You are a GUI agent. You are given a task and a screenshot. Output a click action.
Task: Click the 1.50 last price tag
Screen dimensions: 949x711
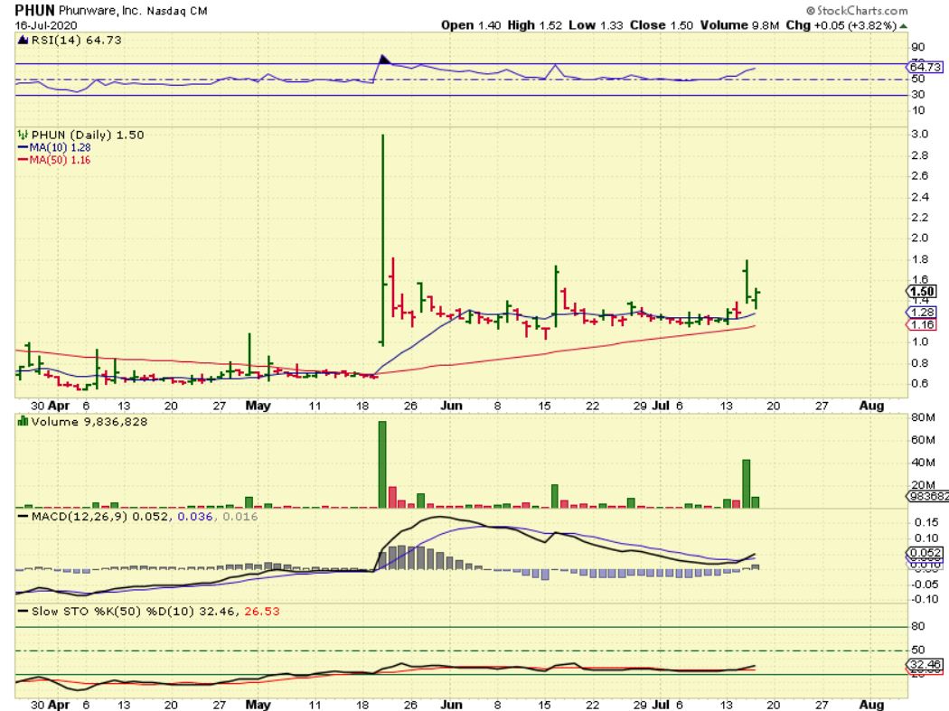point(923,292)
